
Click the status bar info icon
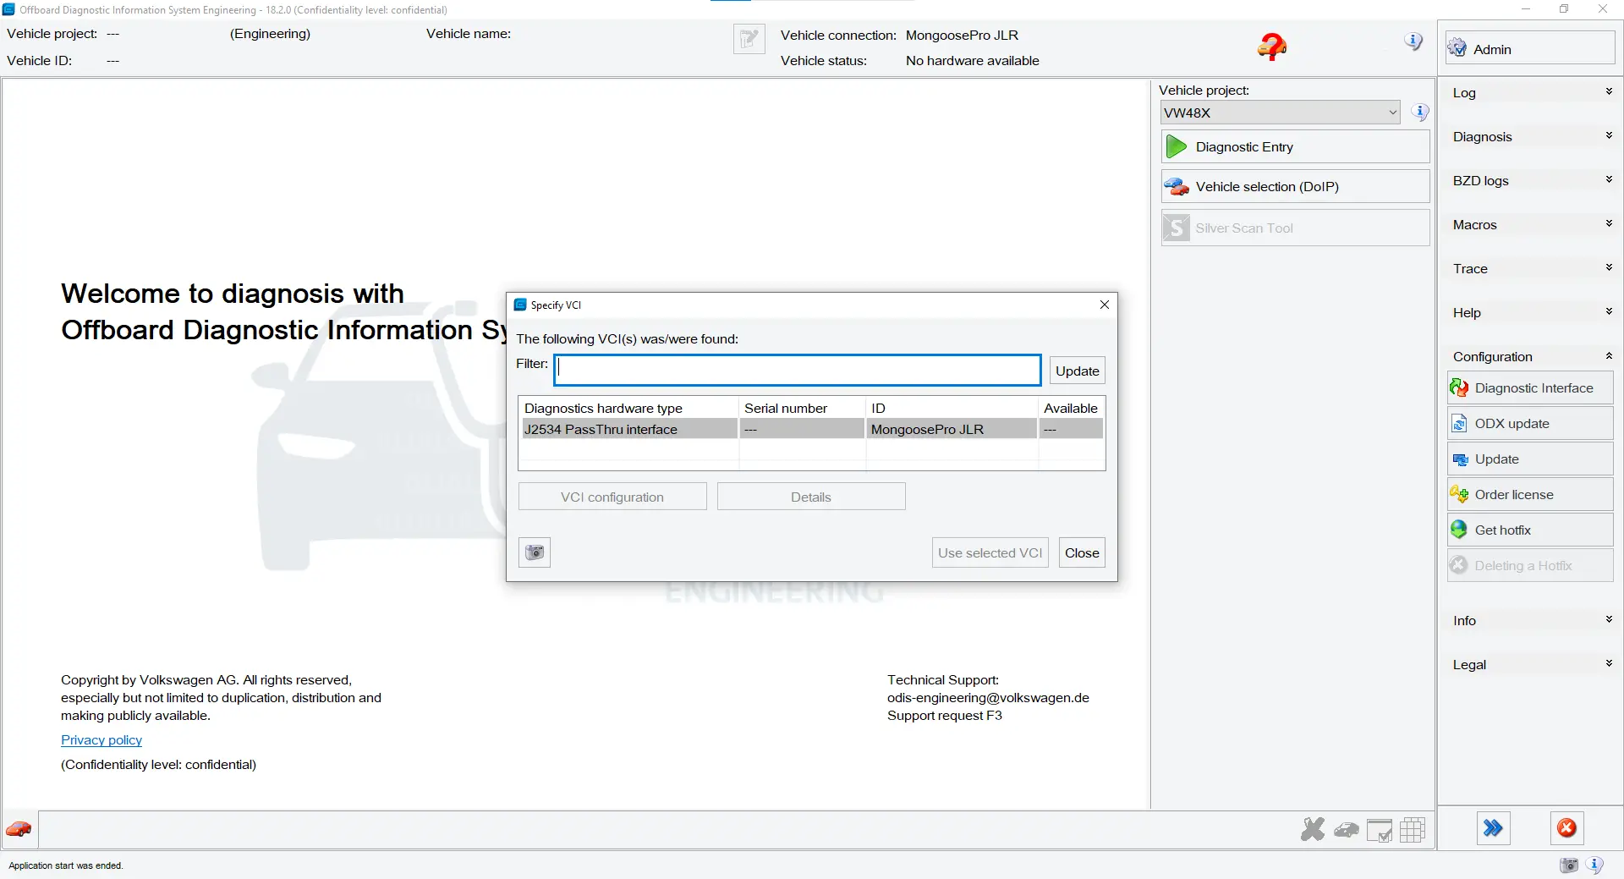tap(1594, 865)
